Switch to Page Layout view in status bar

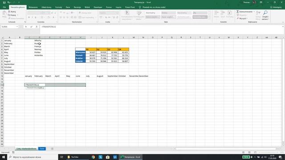tap(249, 152)
